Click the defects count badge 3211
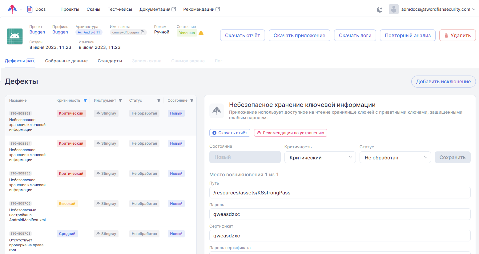The width and height of the screenshot is (479, 254). (30, 61)
